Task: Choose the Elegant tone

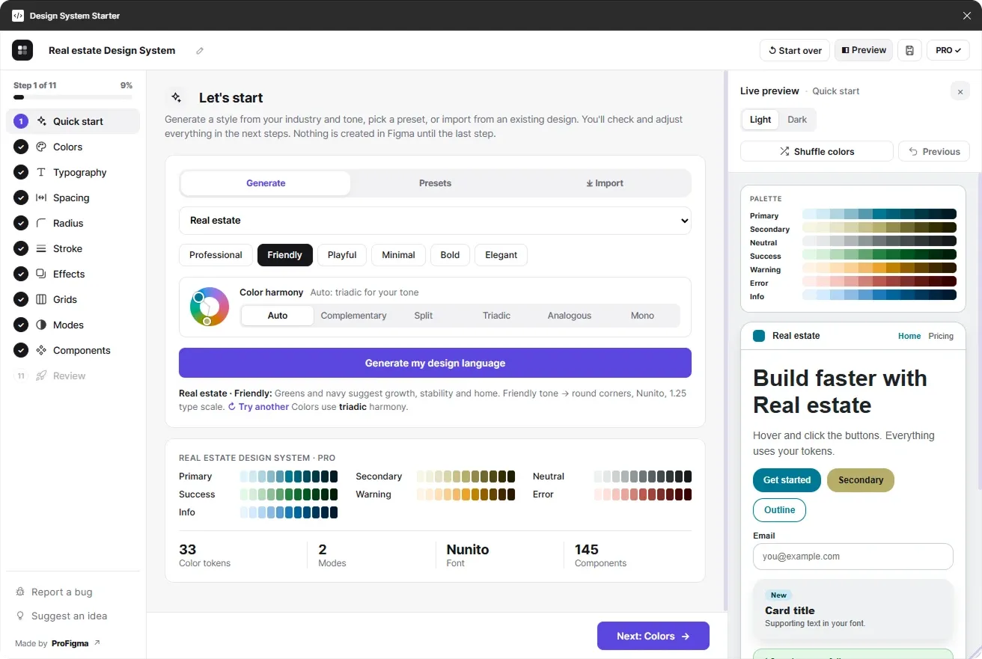Action: pos(501,255)
